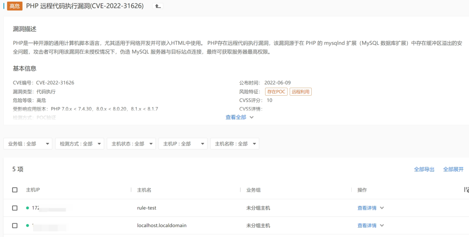Check the localhost.localdomain row checkbox
469x237 pixels.
click(15, 226)
